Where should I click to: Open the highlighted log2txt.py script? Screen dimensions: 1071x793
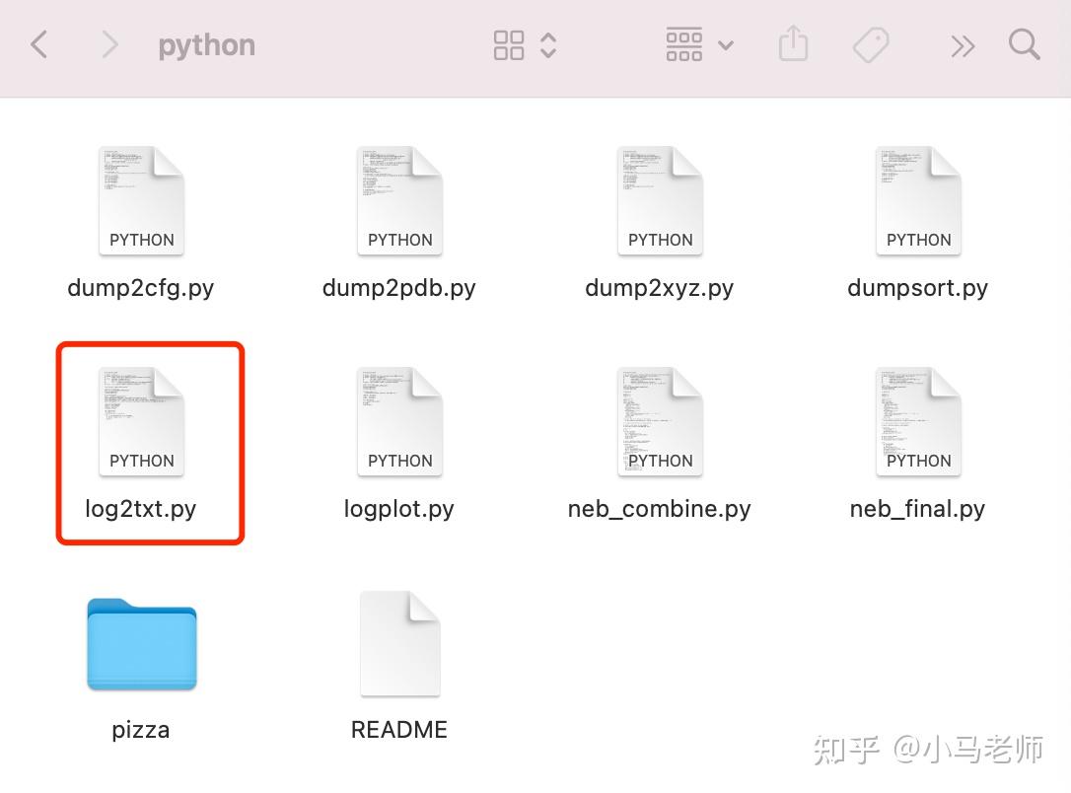pos(140,420)
